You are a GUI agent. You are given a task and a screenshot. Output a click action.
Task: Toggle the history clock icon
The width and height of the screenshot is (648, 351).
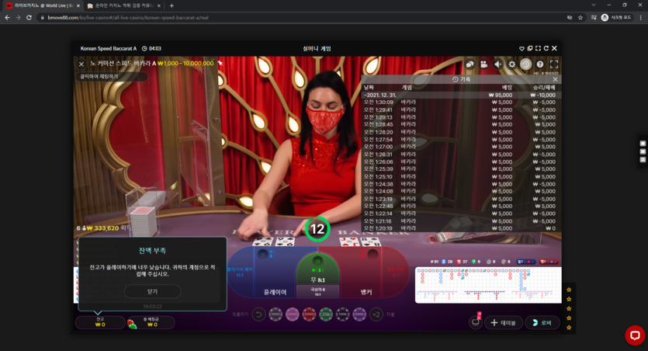(x=525, y=64)
